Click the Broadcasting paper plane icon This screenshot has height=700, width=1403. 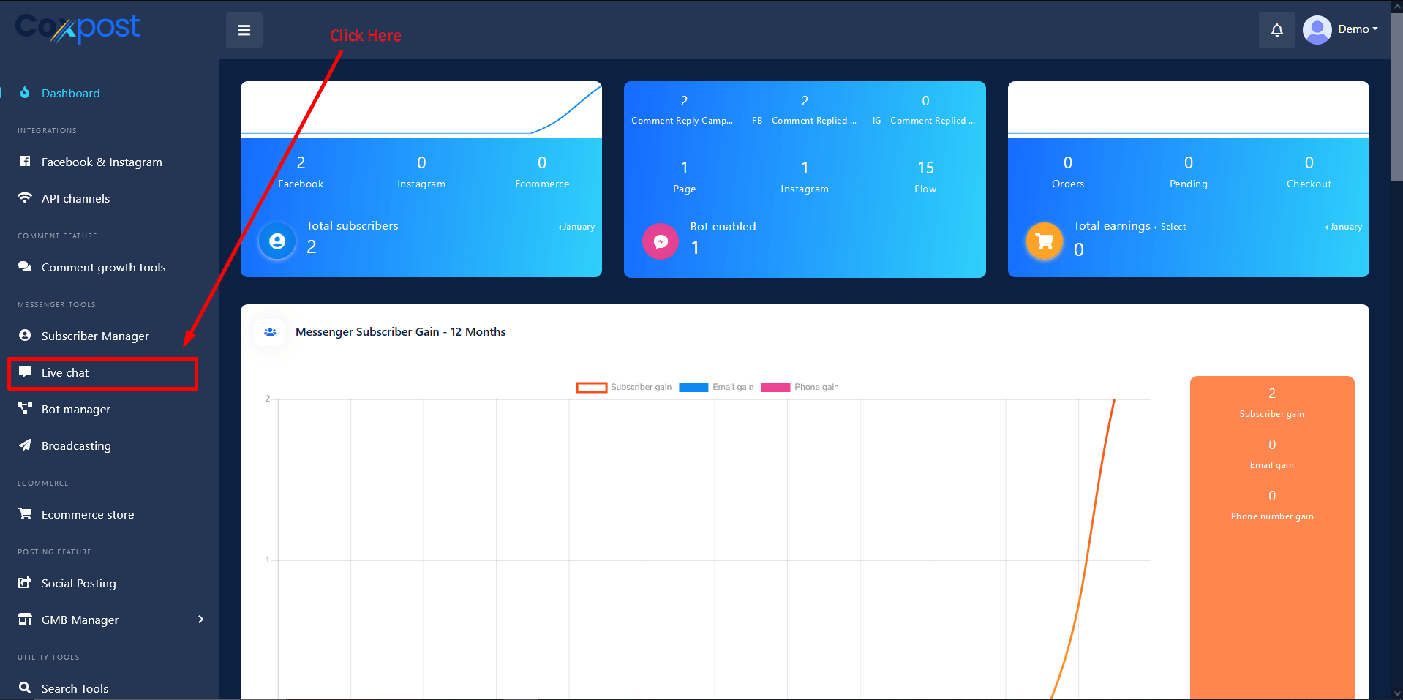(x=25, y=445)
